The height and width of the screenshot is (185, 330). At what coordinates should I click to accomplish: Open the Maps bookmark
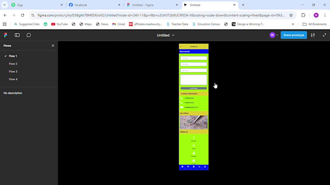pos(85,24)
